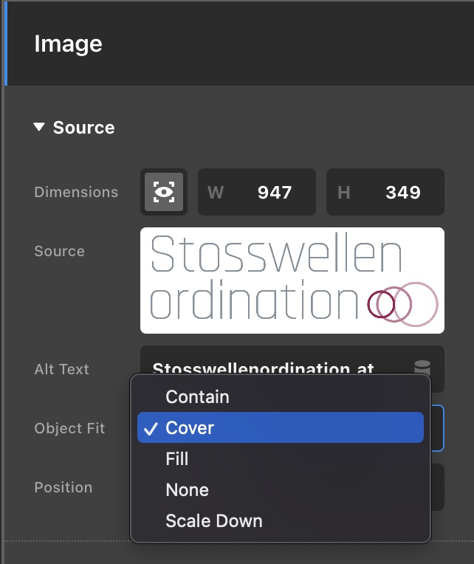Click the height field showing 349
Viewport: 474px width, 564px height.
pyautogui.click(x=385, y=193)
